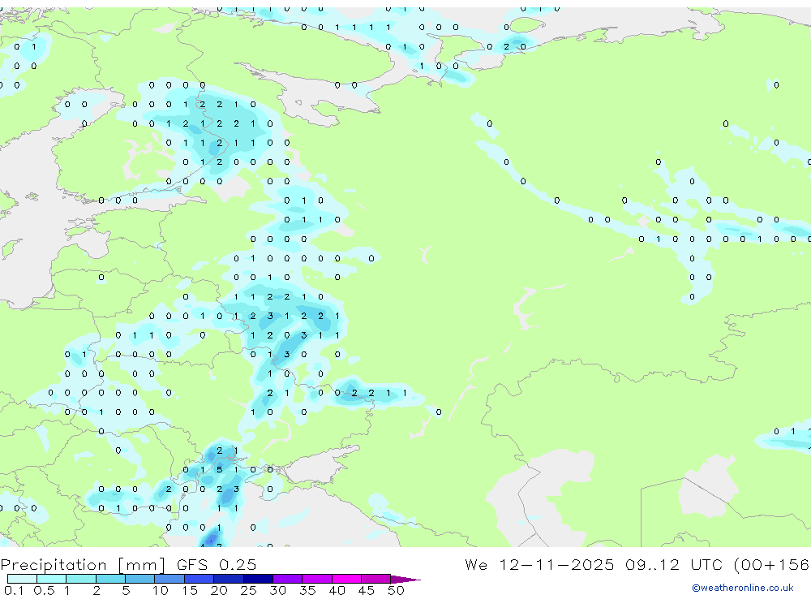This screenshot has width=811, height=595.
Task: Click the 10–15 mm legend swatch
Action: (x=169, y=579)
